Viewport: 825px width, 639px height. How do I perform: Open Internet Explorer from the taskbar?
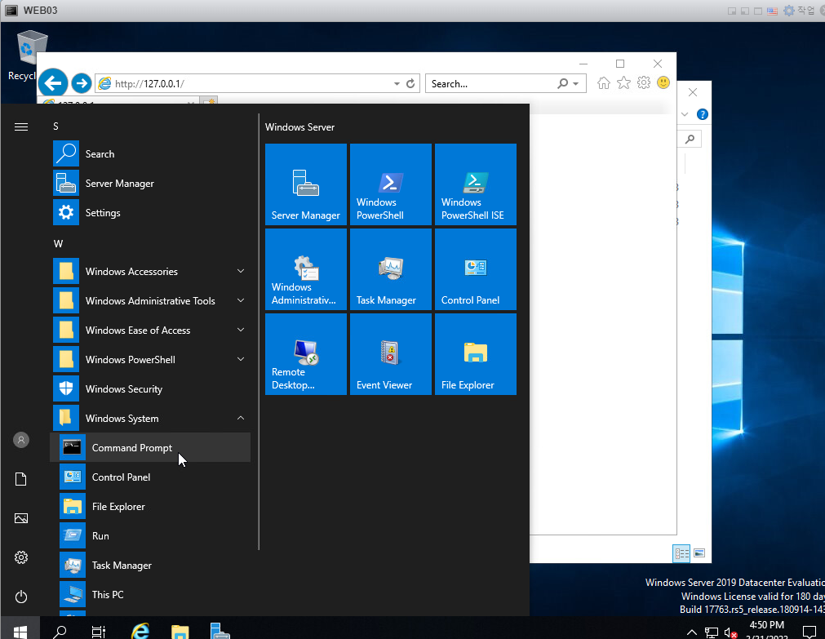[x=140, y=631]
